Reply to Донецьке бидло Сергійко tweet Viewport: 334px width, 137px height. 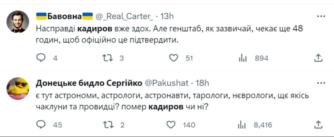(41, 124)
